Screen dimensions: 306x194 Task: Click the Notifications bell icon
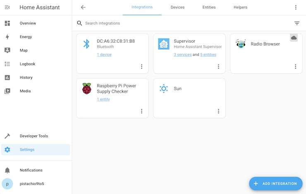[7, 170]
